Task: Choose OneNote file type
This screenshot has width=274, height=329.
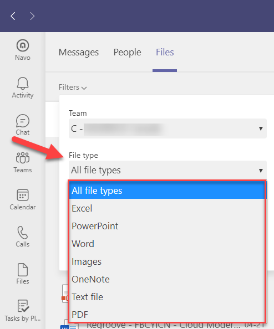Action: pyautogui.click(x=167, y=279)
